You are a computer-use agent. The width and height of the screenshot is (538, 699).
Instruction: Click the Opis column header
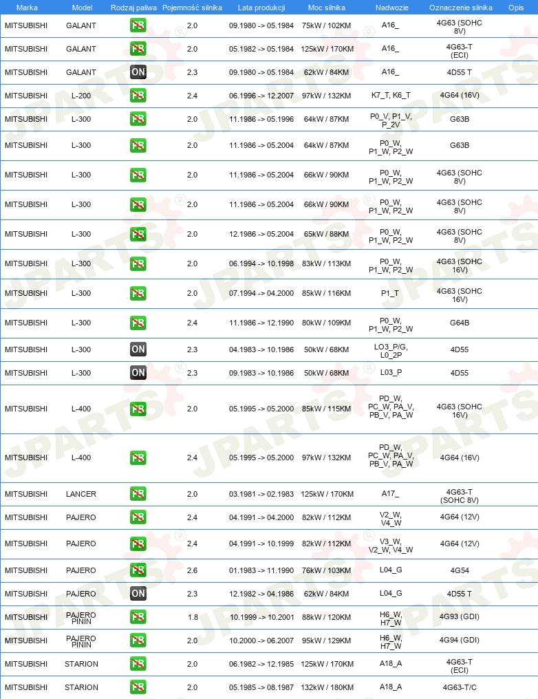click(516, 8)
